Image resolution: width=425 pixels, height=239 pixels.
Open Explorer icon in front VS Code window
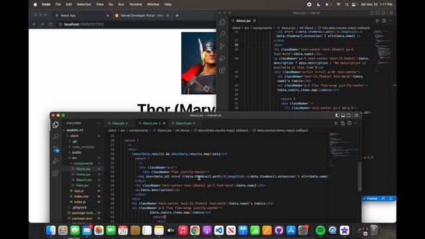(56, 125)
